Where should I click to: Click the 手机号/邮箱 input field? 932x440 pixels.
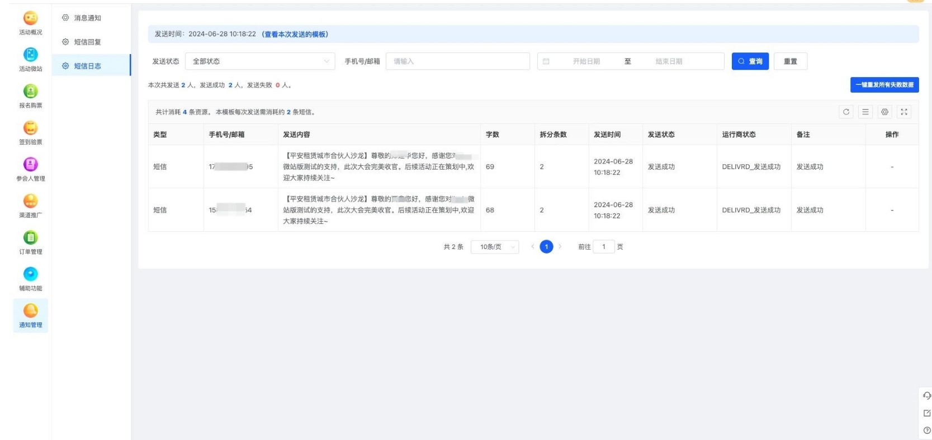(457, 61)
